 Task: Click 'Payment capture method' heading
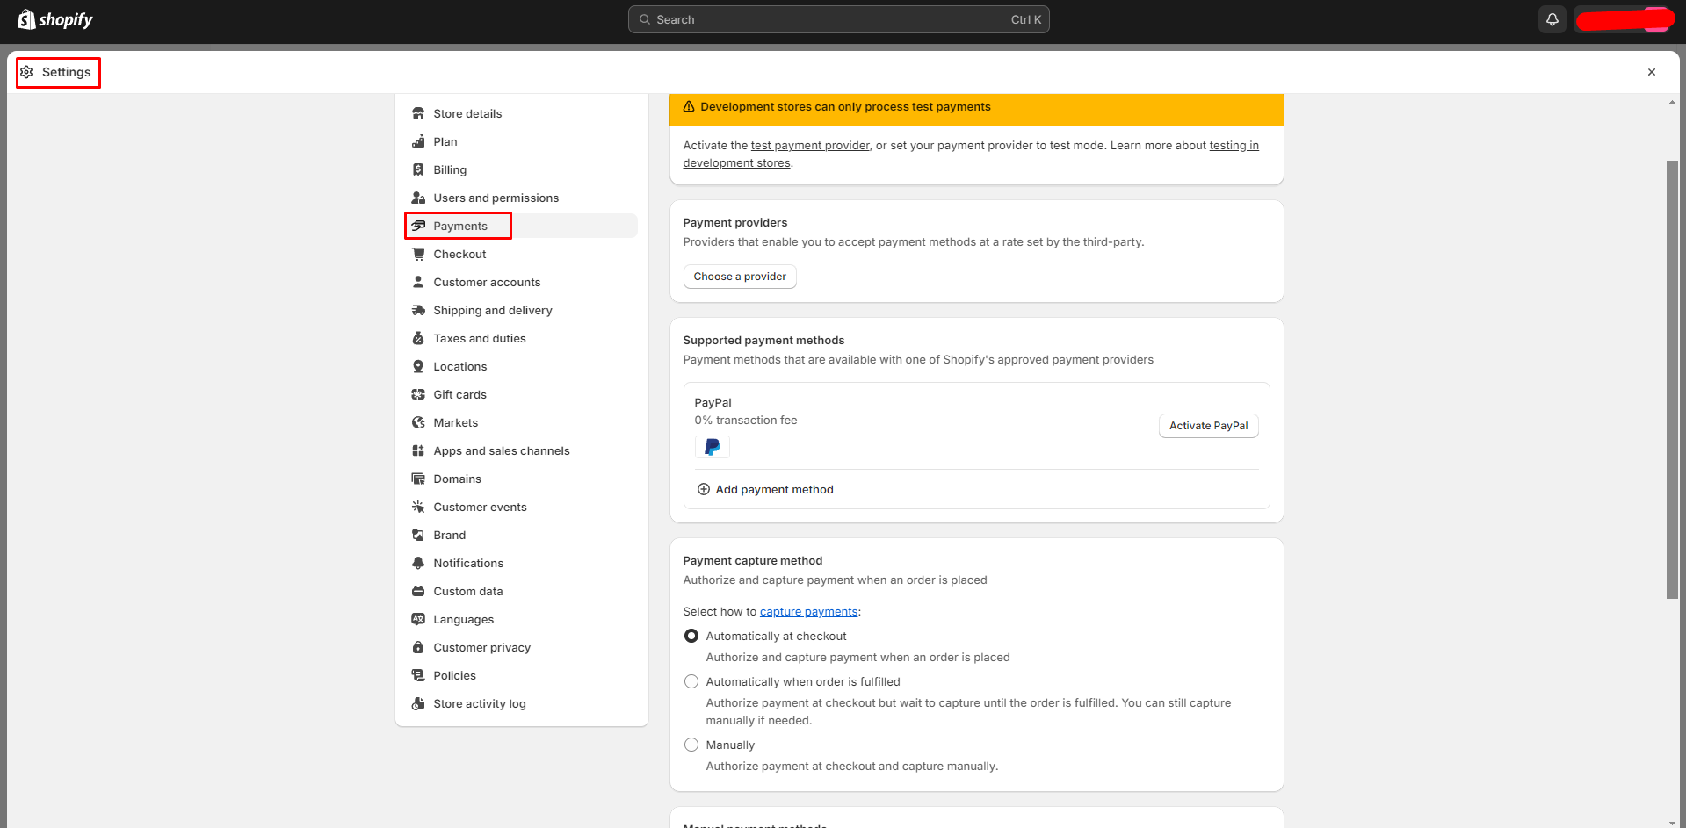point(753,560)
